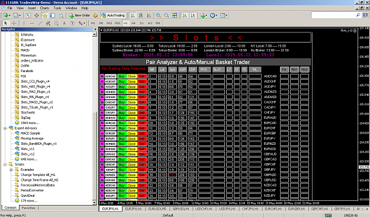Select the trendline drawing tool
This screenshot has height=218, width=370.
(x=40, y=23)
